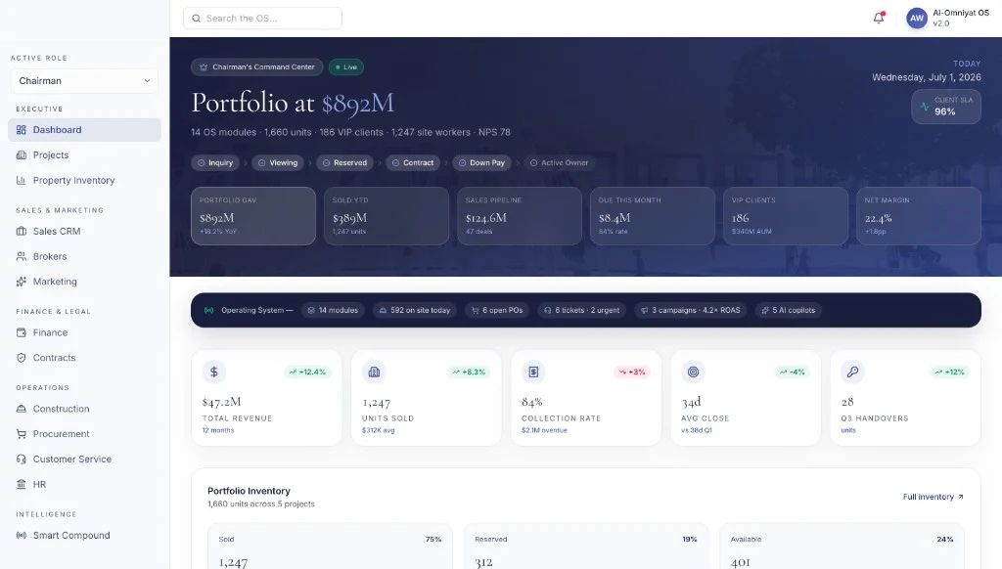Click the Finance wallet icon
Viewport: 1002px width, 569px height.
pyautogui.click(x=22, y=332)
